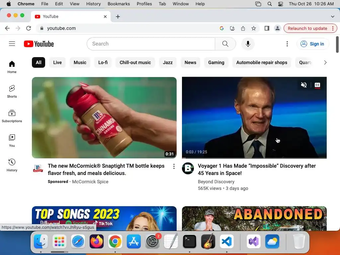The height and width of the screenshot is (255, 340).
Task: Open Chrome profile icon
Action: pyautogui.click(x=277, y=28)
